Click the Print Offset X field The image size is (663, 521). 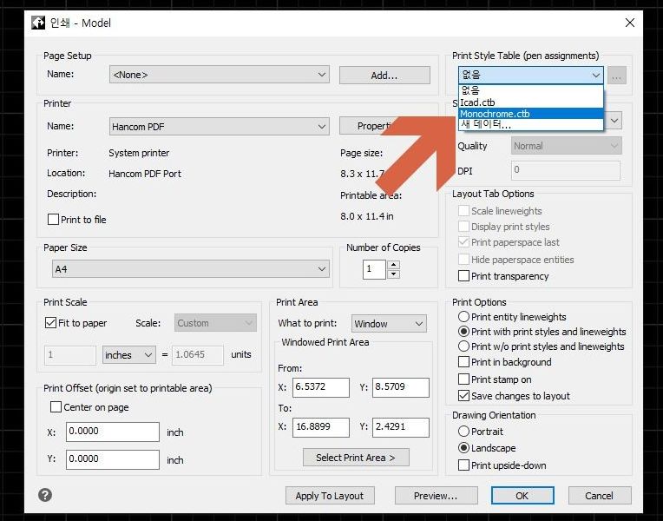(x=113, y=432)
